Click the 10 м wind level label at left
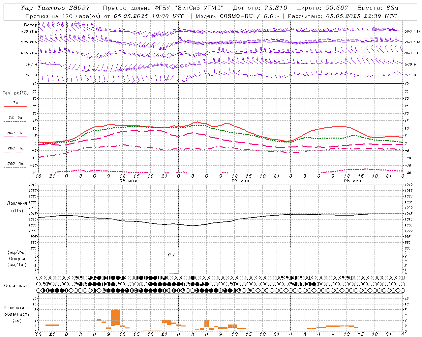422x337 pixels. pyautogui.click(x=32, y=75)
